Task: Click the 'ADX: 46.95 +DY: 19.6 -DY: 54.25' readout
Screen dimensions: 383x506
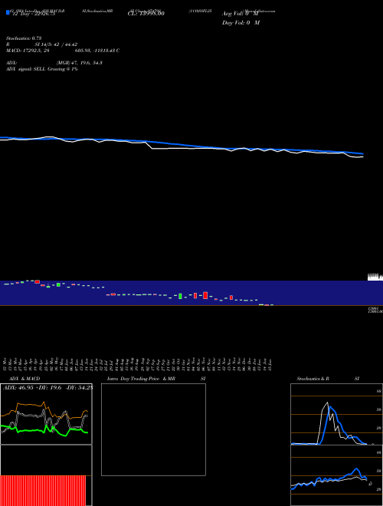Action: pyautogui.click(x=47, y=388)
